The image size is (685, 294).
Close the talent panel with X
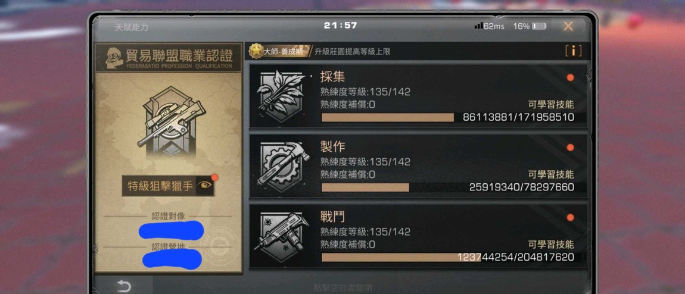(x=568, y=26)
